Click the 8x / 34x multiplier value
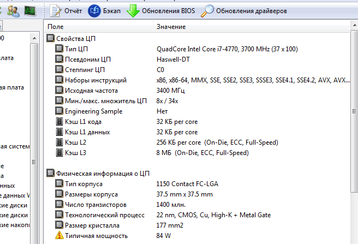Screen dimensions: 358x244 (x=167, y=101)
